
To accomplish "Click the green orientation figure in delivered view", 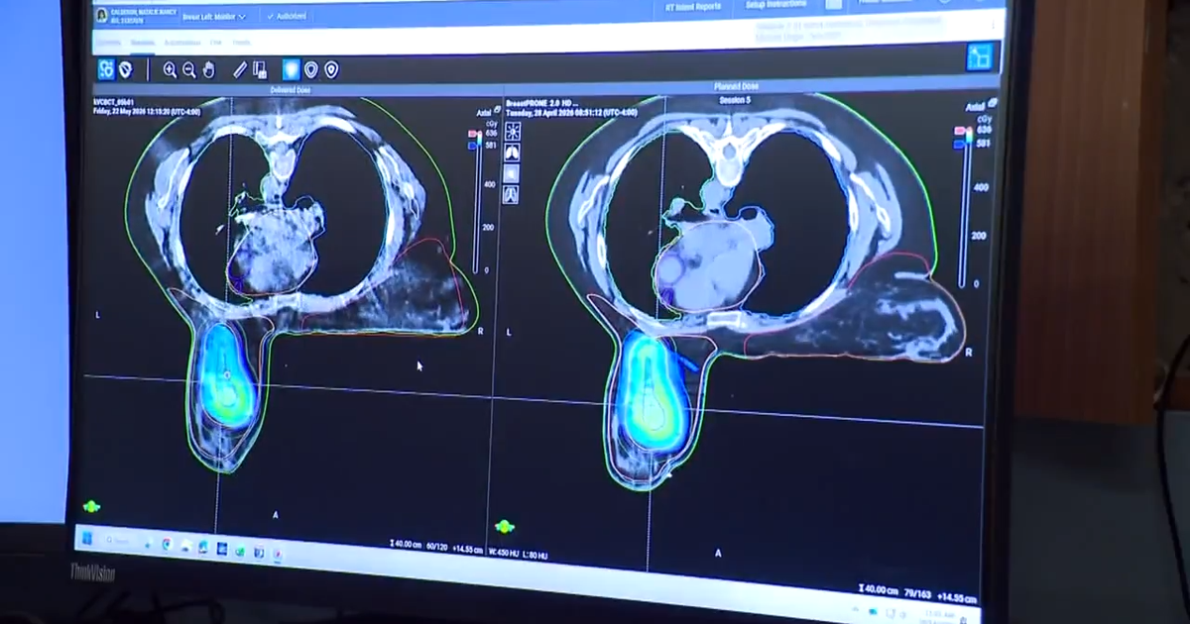I will point(91,506).
